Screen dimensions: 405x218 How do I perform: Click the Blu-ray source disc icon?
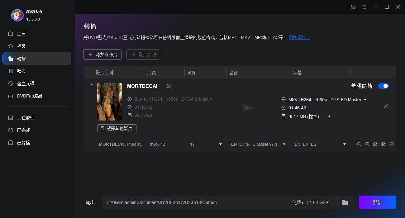pyautogui.click(x=130, y=99)
